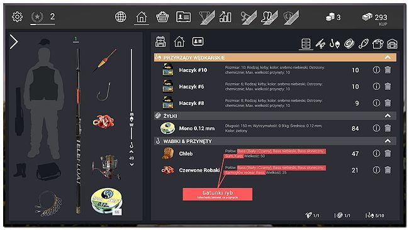Filter inventory by line spools
Viewport: 409px width, 230px height.
pos(349,44)
